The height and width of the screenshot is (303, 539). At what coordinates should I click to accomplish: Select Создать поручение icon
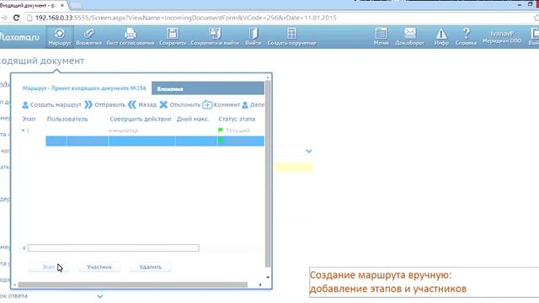[x=292, y=37]
